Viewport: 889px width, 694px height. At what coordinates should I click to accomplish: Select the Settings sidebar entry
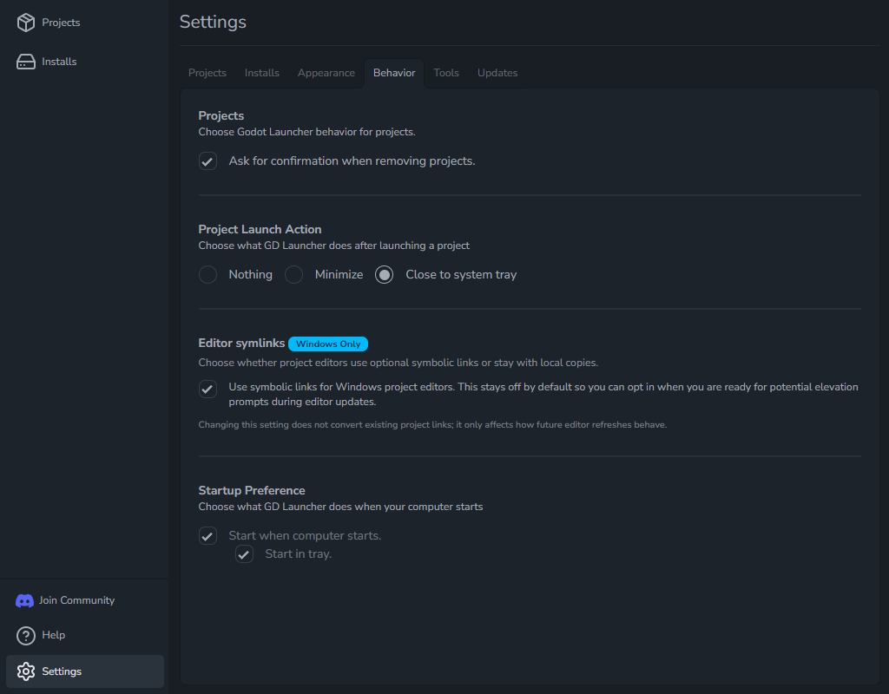[x=85, y=671]
